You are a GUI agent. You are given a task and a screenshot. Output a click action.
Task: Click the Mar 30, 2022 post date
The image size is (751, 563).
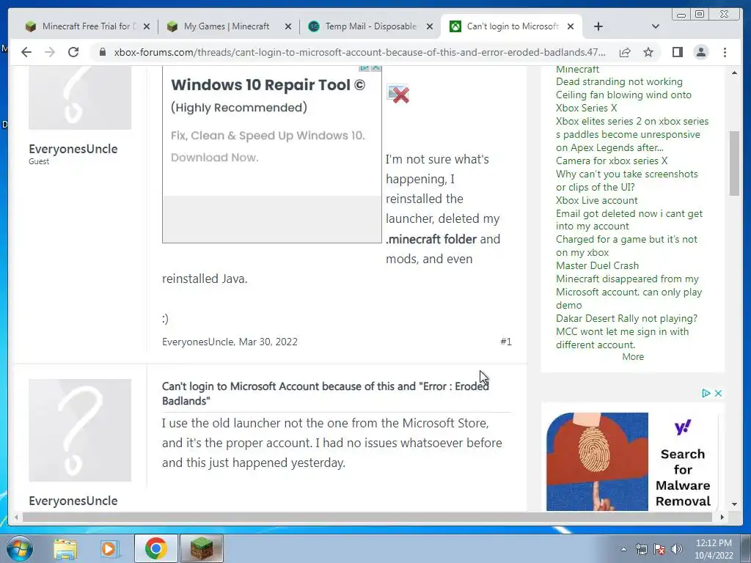point(268,342)
